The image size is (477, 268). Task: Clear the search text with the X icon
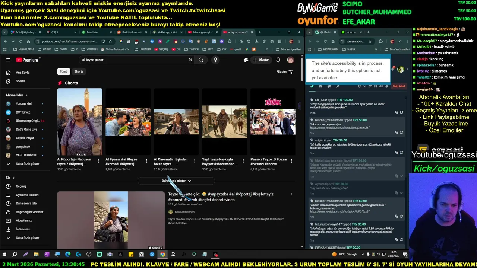coord(190,60)
